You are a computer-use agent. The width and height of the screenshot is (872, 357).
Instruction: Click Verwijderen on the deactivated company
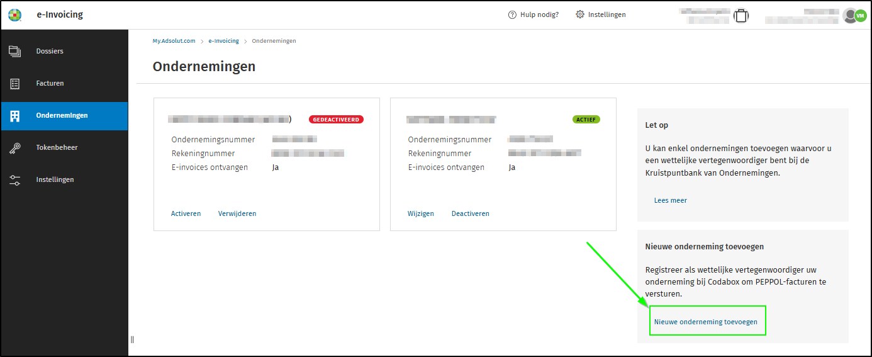pyautogui.click(x=237, y=213)
